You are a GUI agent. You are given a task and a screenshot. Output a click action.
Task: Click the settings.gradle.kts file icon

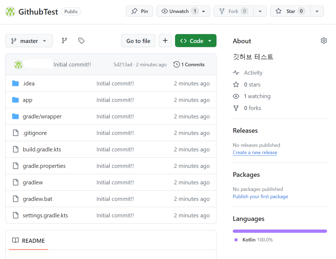pyautogui.click(x=16, y=215)
